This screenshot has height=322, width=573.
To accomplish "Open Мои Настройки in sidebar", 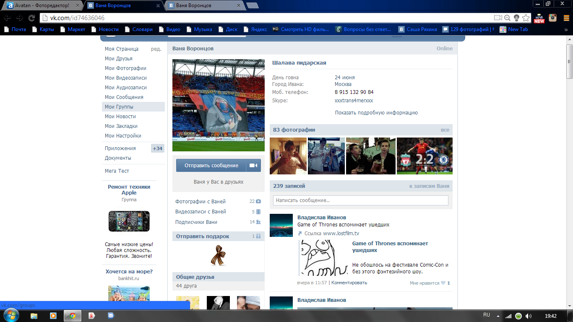I will coord(123,136).
